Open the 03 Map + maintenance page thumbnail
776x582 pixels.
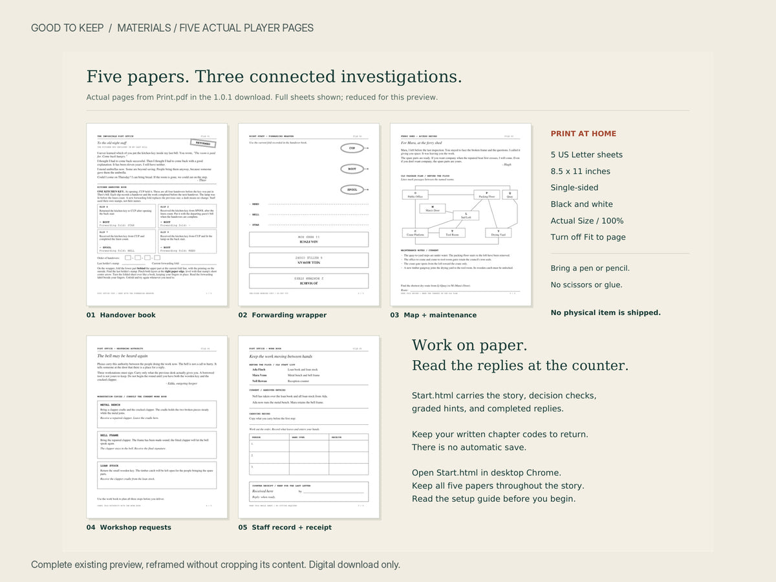(x=460, y=215)
